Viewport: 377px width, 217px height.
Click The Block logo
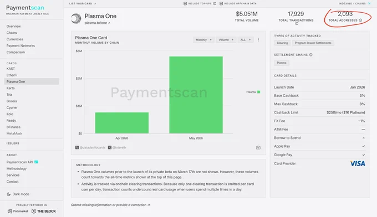click(x=44, y=211)
